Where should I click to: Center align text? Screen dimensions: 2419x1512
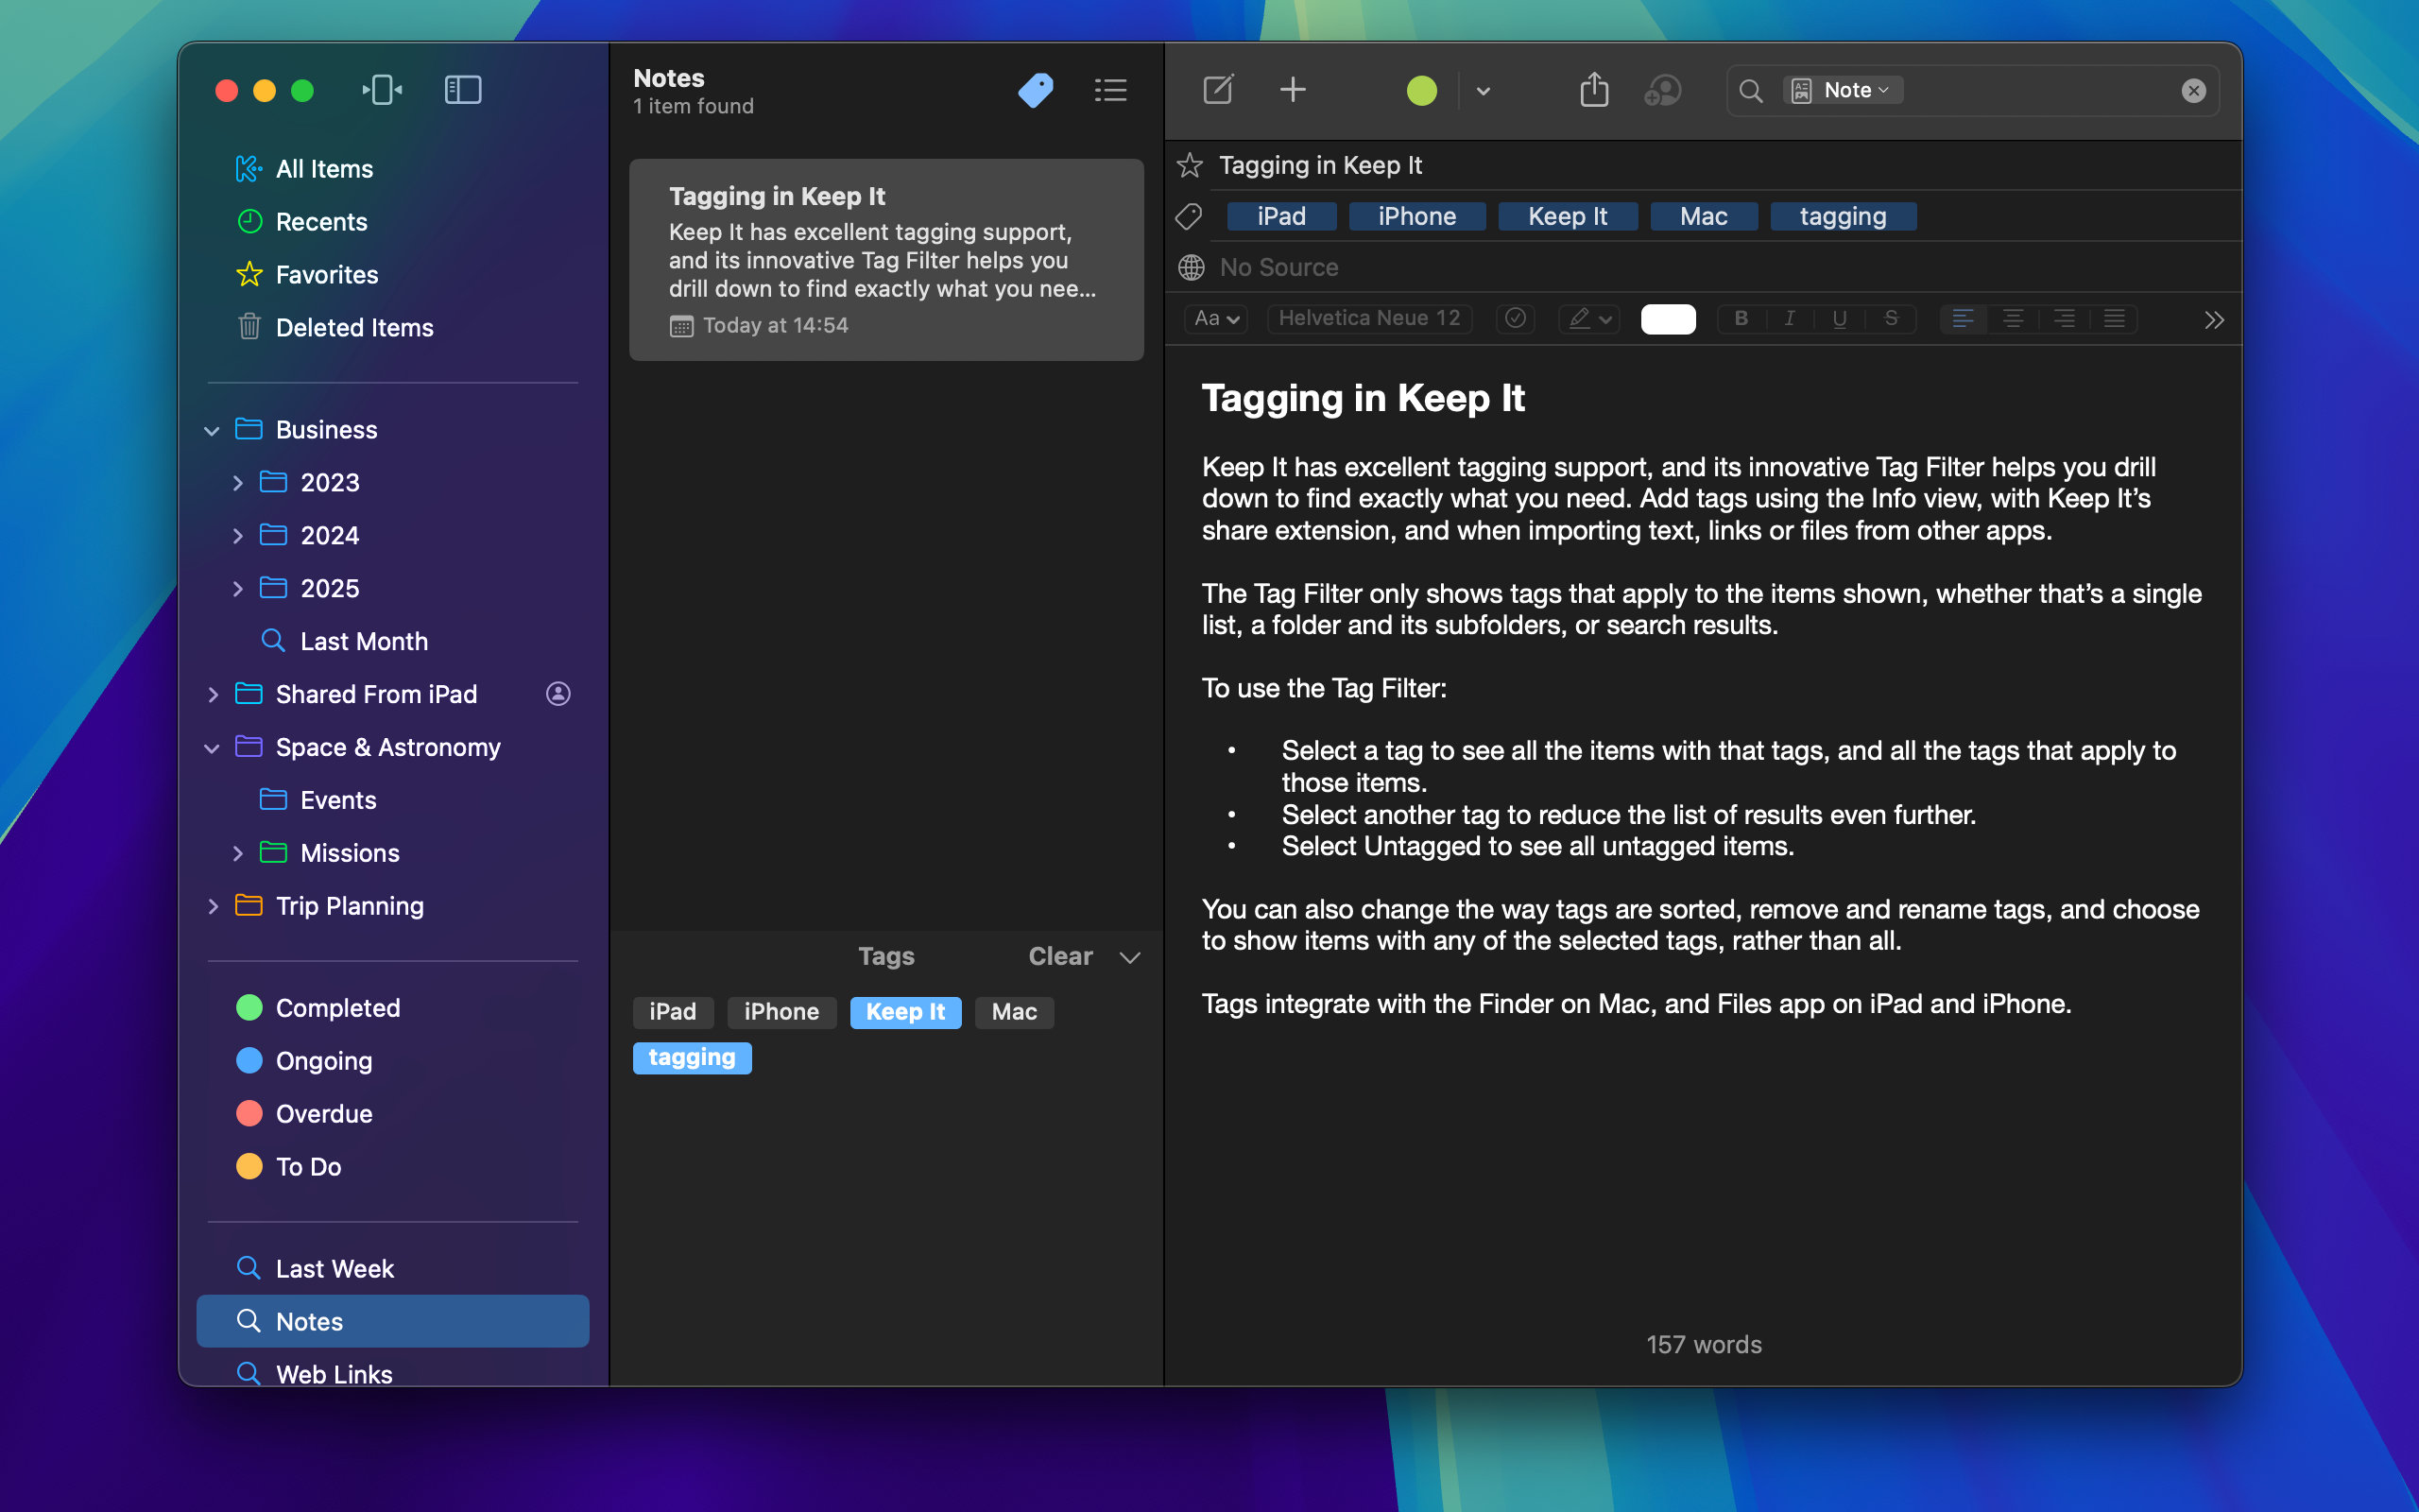point(2014,318)
